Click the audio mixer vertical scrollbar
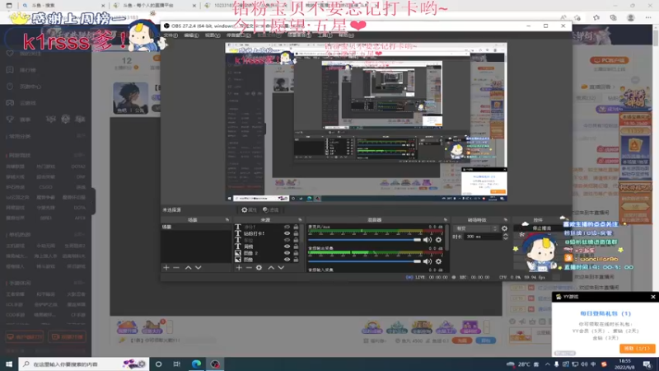The image size is (659, 371). pyautogui.click(x=446, y=237)
